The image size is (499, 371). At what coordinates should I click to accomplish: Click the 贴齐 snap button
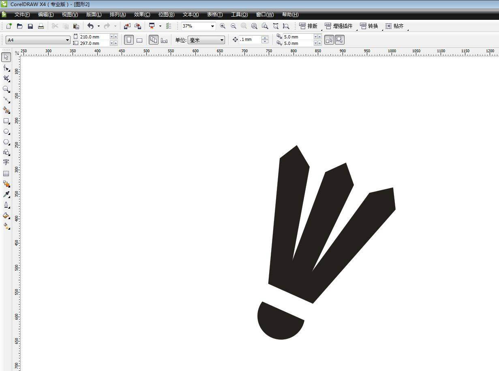tap(394, 26)
